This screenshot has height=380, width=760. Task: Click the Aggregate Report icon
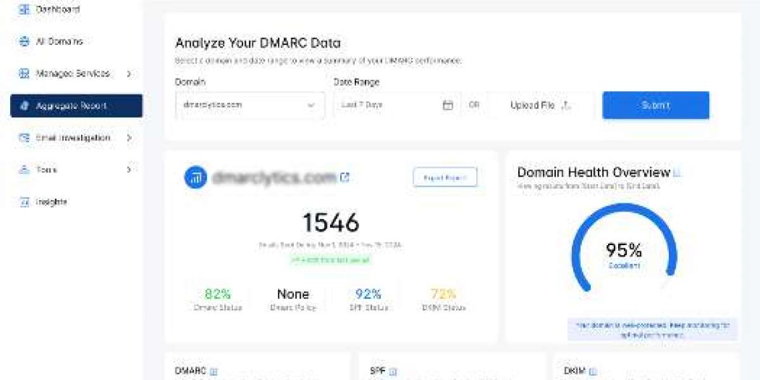point(24,106)
